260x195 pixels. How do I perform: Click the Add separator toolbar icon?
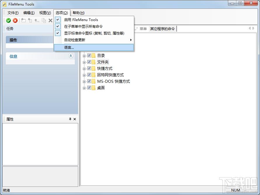pos(37,20)
